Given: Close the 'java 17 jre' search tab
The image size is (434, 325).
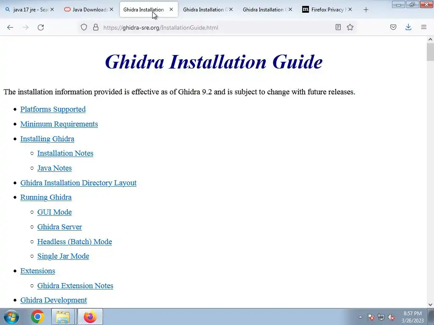Looking at the screenshot, I should click(x=52, y=9).
